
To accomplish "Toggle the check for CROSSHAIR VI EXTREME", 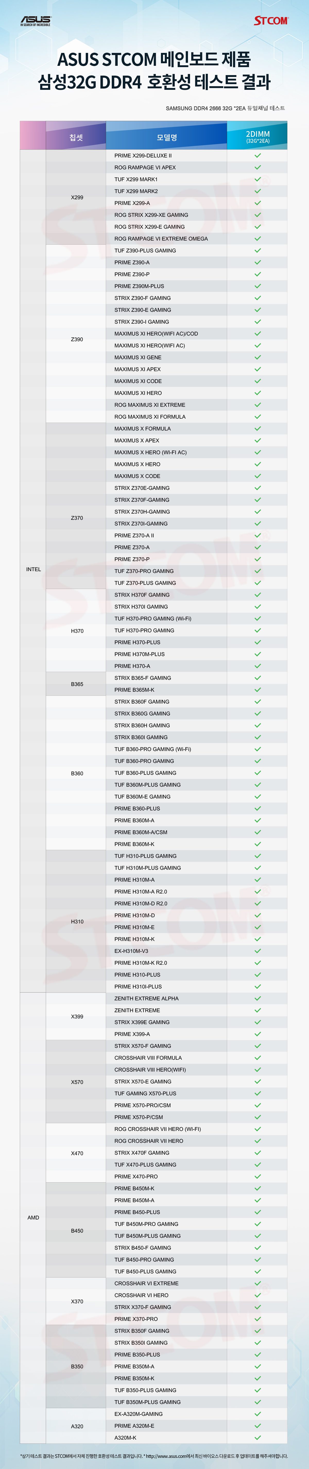I will pos(258,1283).
